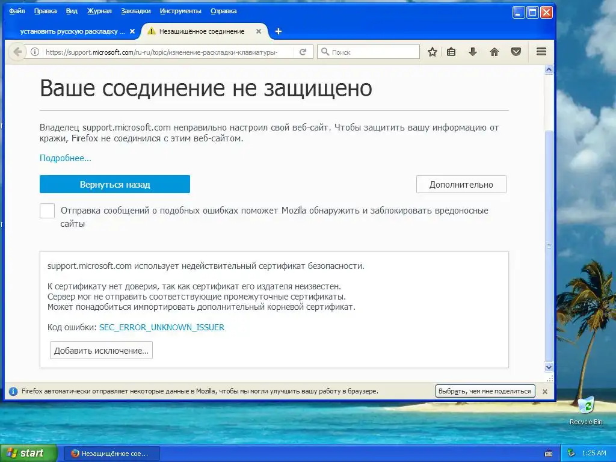Open the Закладки menu
616x462 pixels.
tap(135, 11)
